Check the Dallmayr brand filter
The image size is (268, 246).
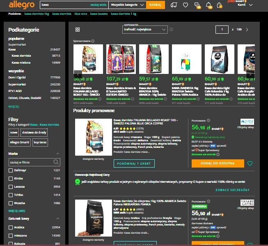point(11,170)
